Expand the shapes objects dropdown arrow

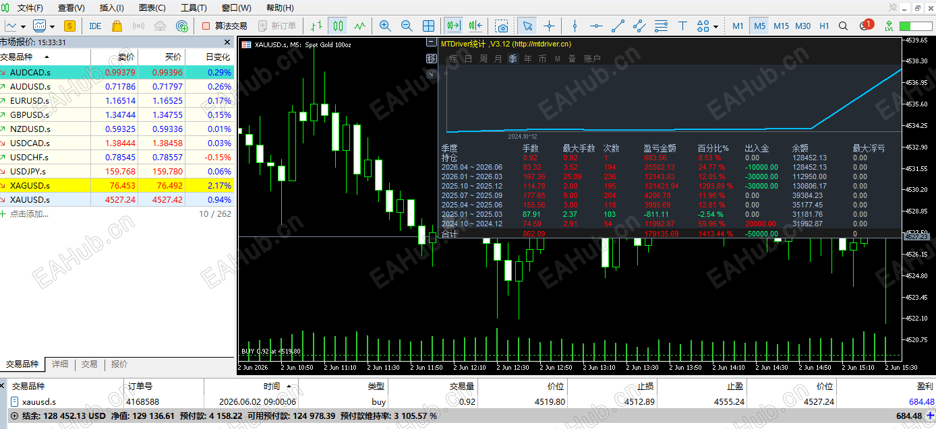(x=715, y=26)
